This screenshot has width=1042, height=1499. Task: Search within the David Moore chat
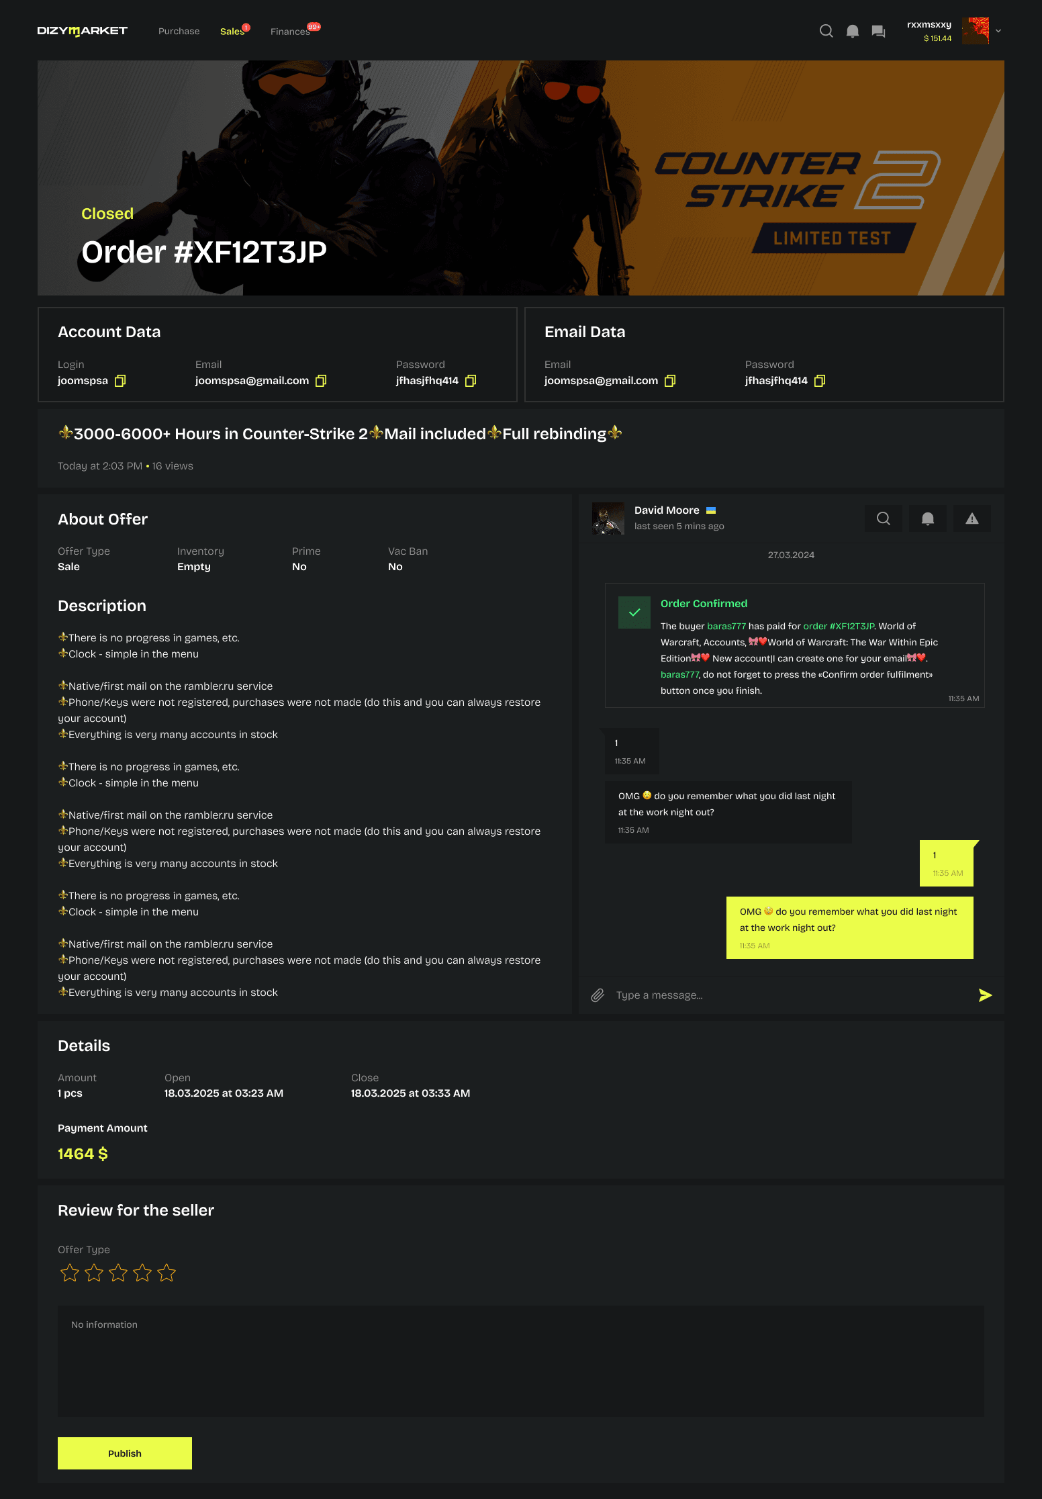[884, 518]
